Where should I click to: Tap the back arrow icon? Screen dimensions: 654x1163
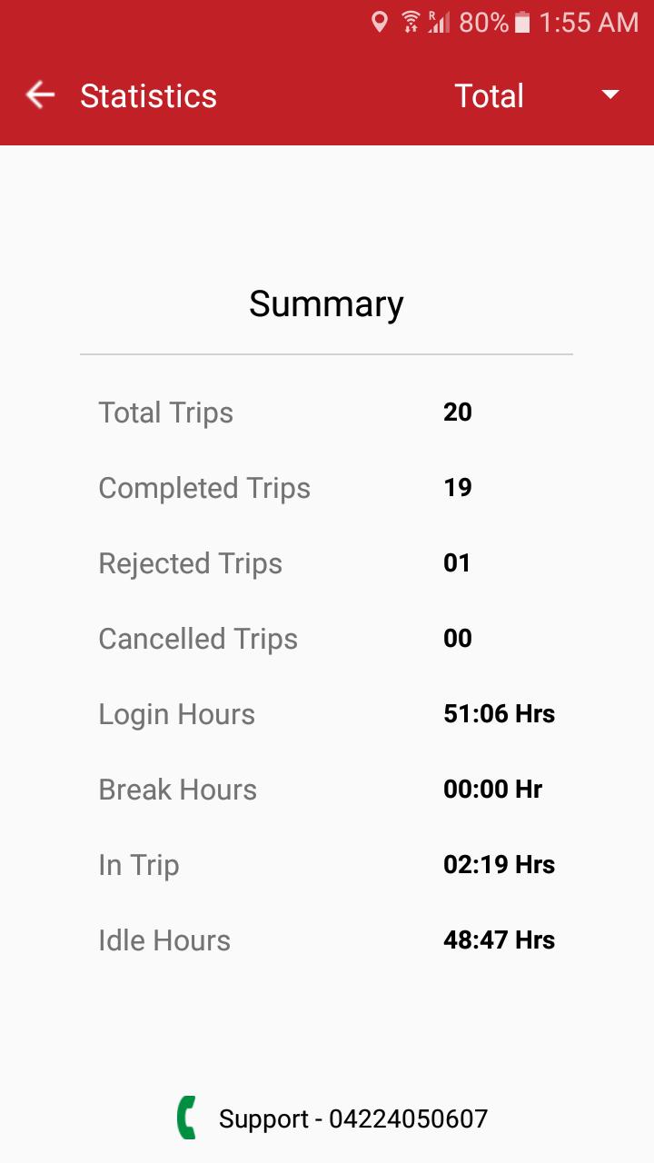40,95
